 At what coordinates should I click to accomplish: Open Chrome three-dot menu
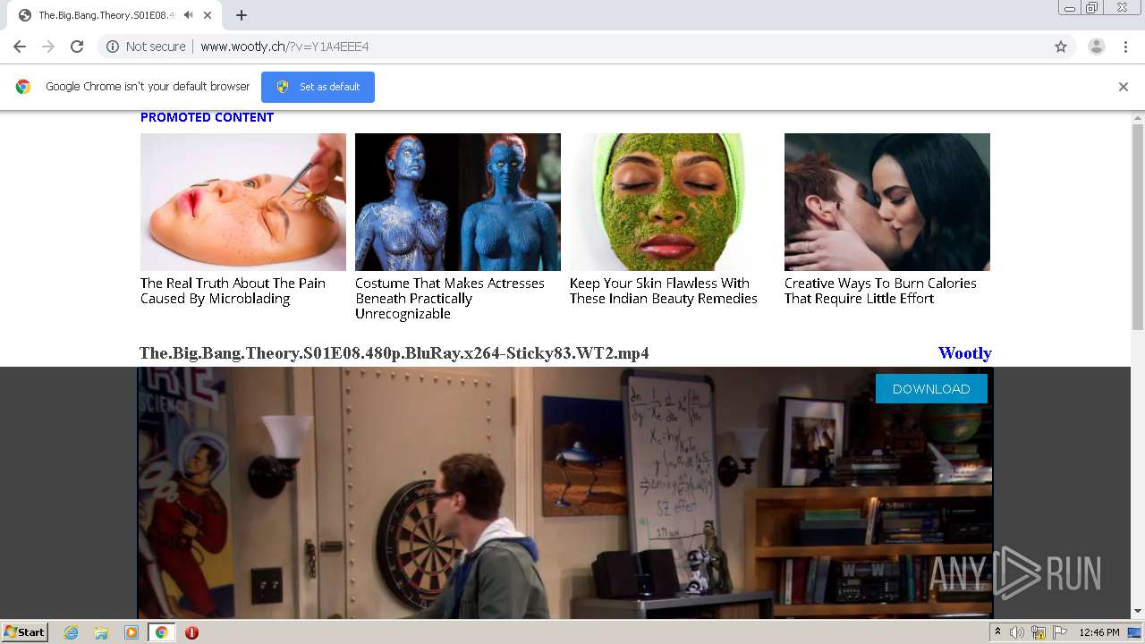1125,47
